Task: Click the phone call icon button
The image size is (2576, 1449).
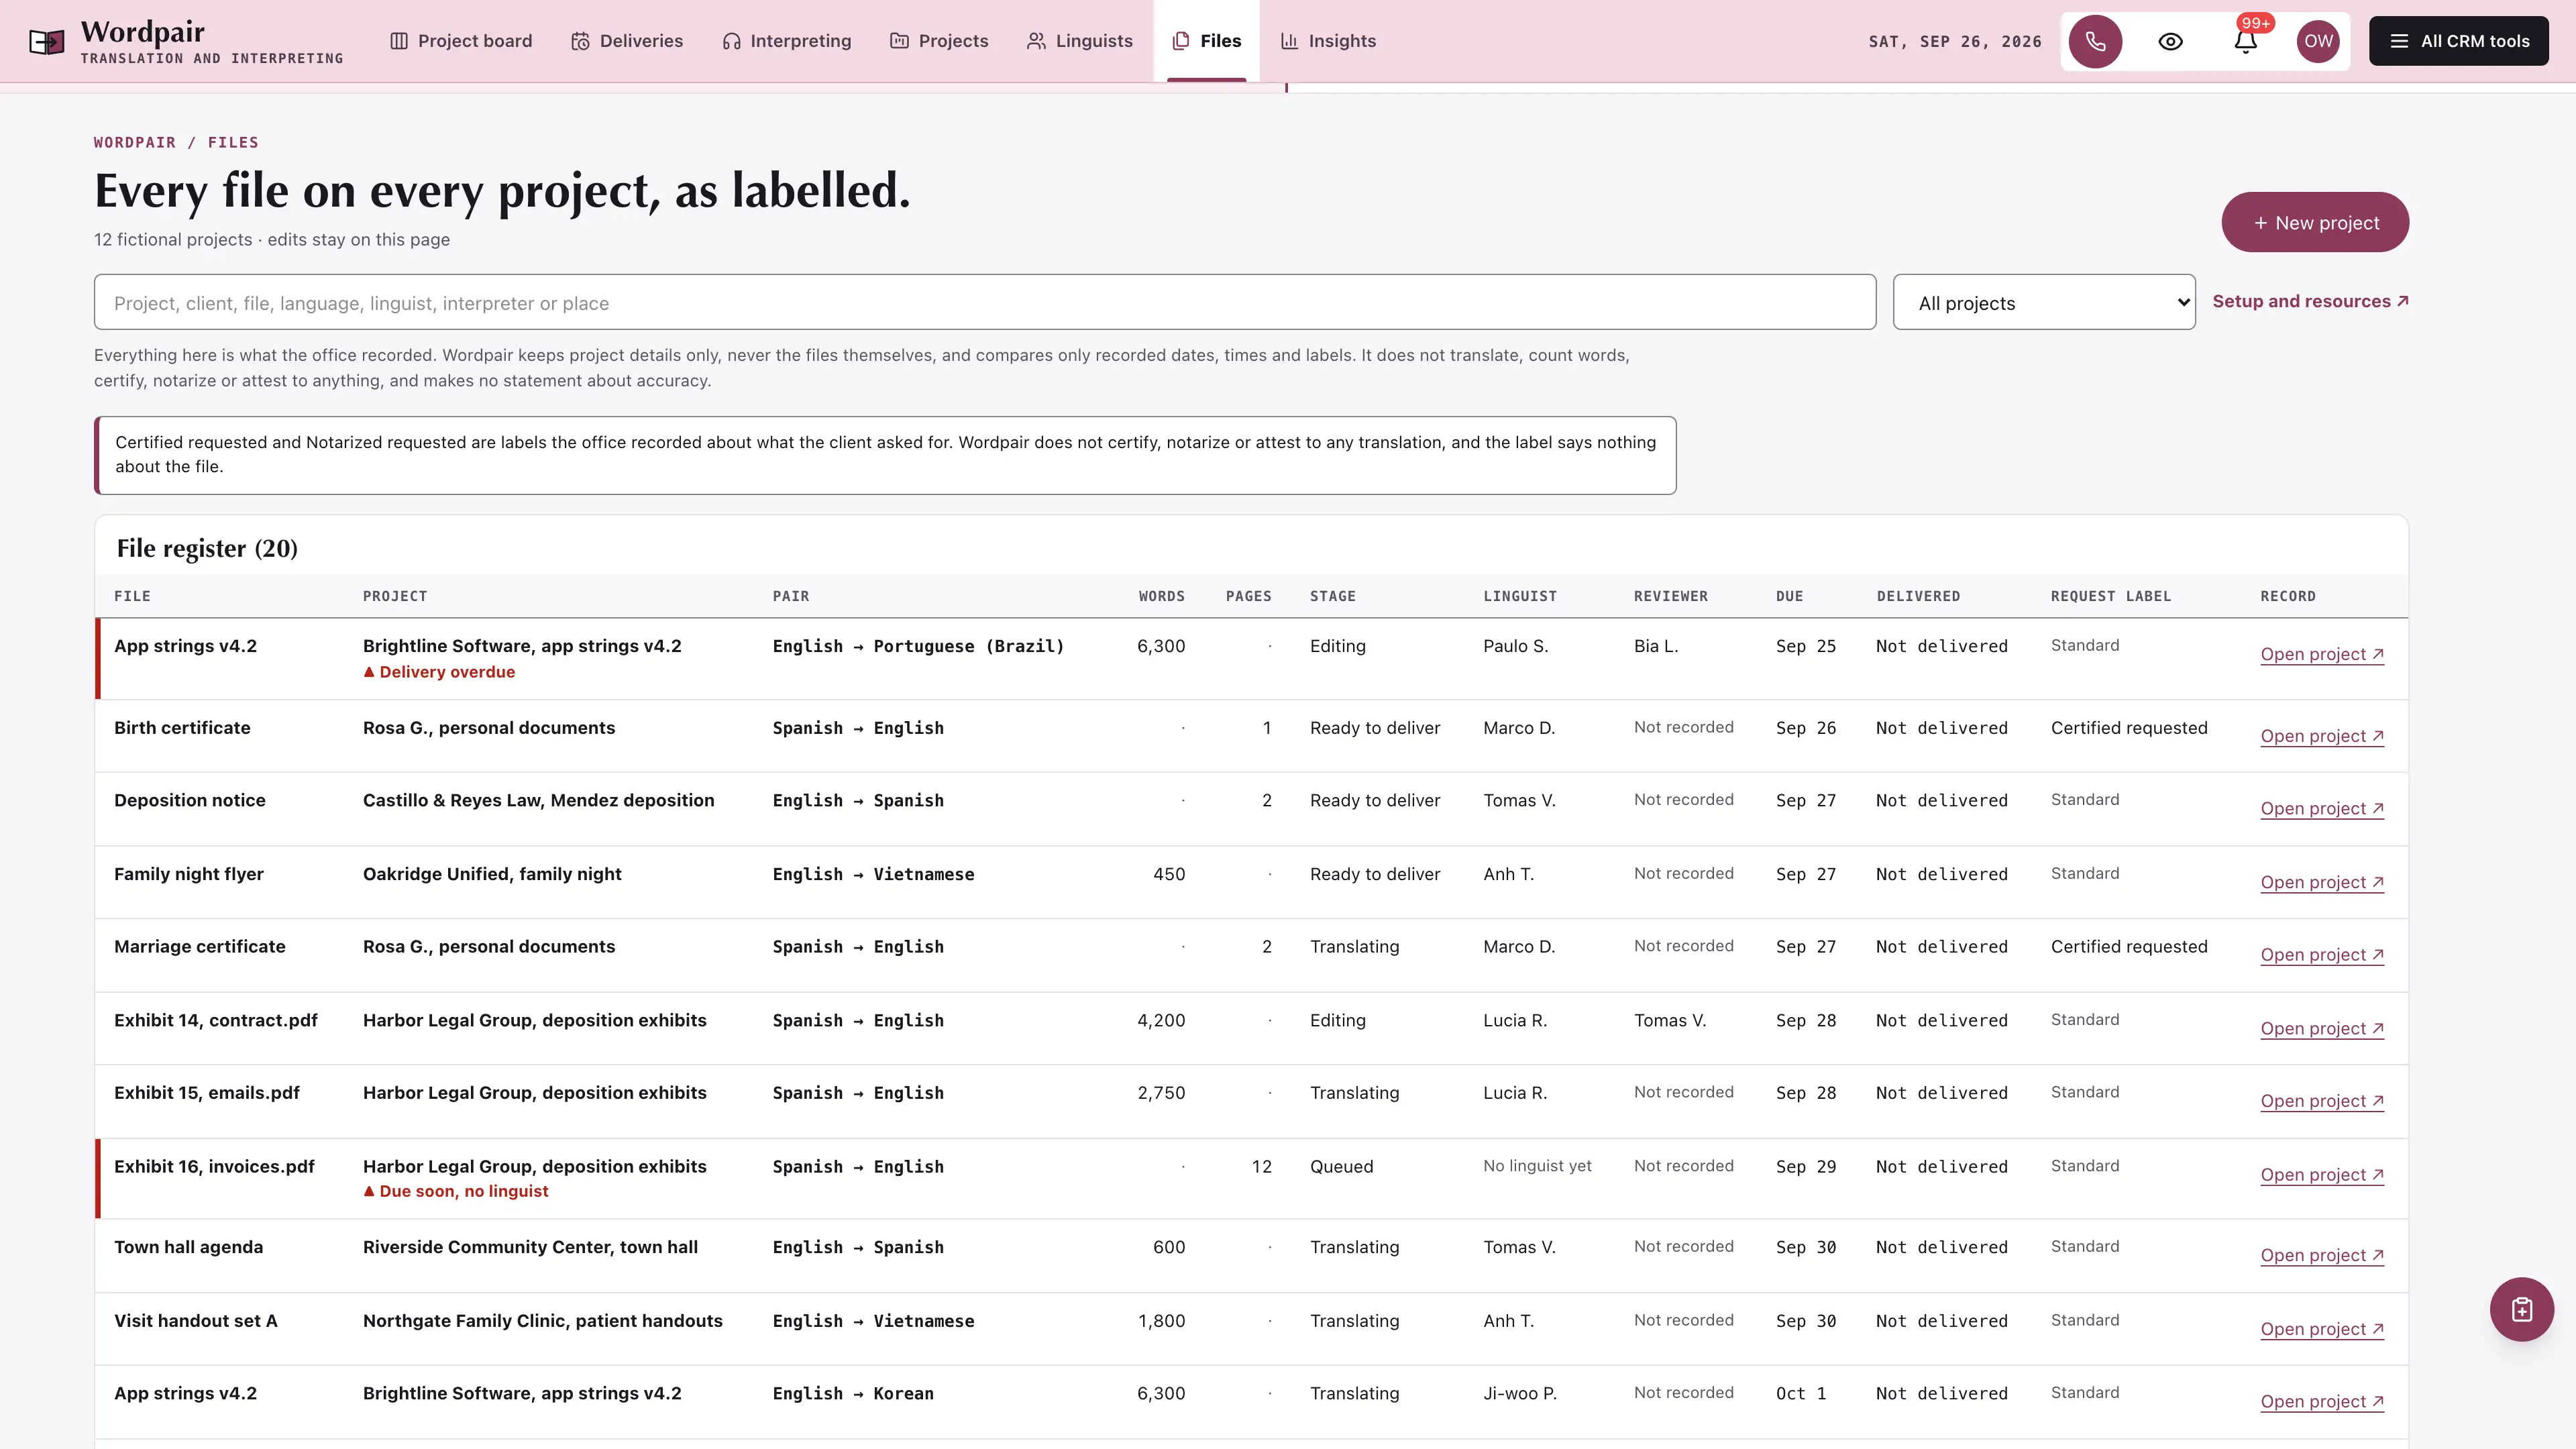Action: pos(2095,41)
